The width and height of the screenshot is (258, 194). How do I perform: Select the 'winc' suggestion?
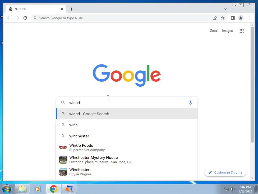click(x=127, y=125)
